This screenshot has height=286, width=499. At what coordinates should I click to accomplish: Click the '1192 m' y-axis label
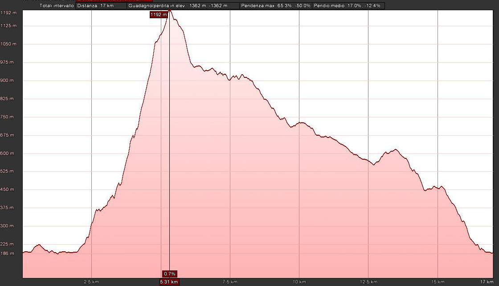click(x=8, y=13)
